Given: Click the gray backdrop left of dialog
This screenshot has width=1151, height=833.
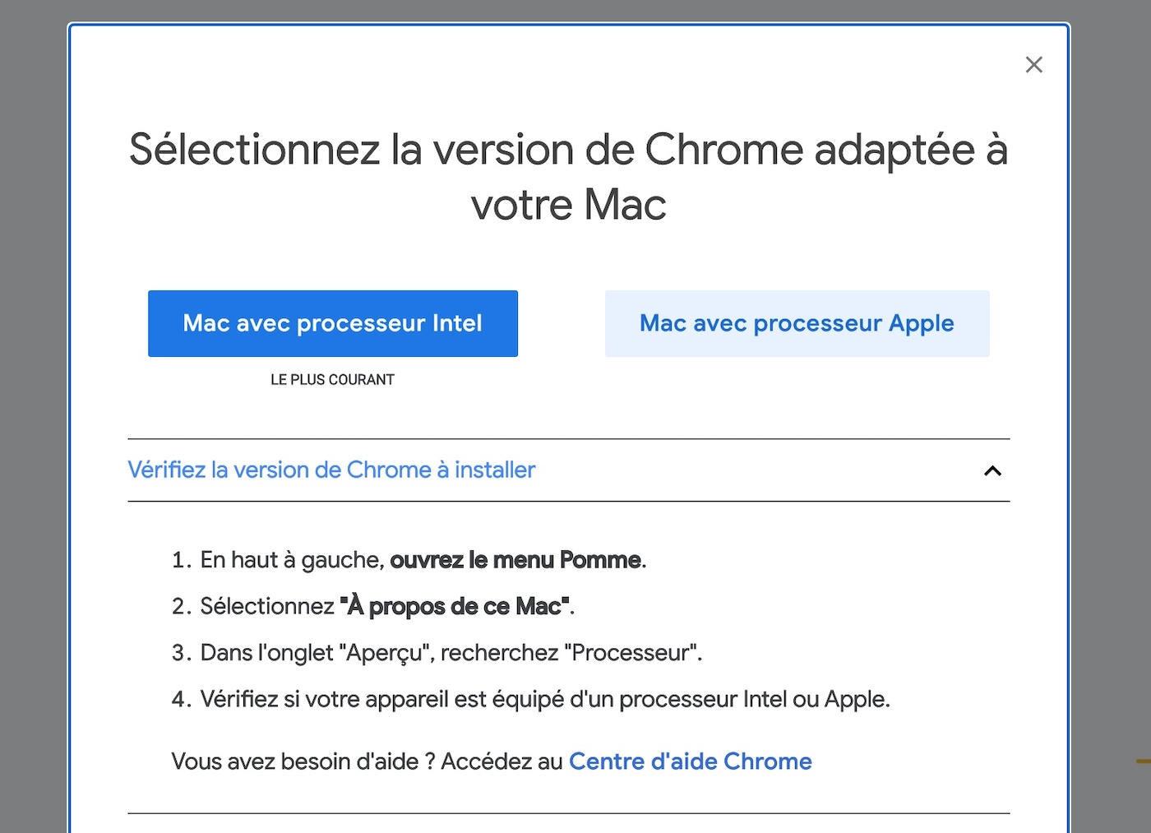Looking at the screenshot, I should [33, 411].
